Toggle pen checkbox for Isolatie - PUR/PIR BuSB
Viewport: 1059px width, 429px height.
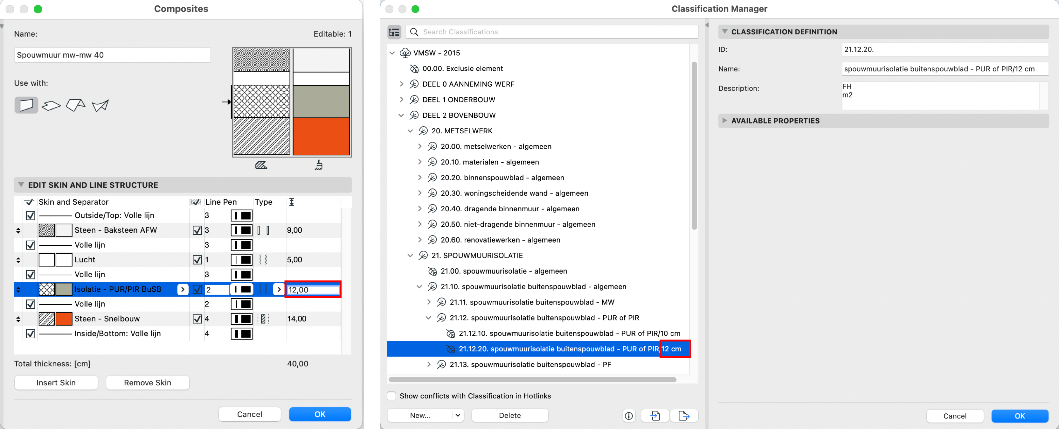point(197,290)
